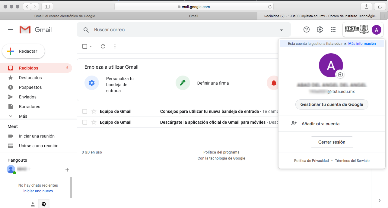388x208 pixels.
Task: Click 'Gestionar tu cuenta de Google'
Action: 332,105
